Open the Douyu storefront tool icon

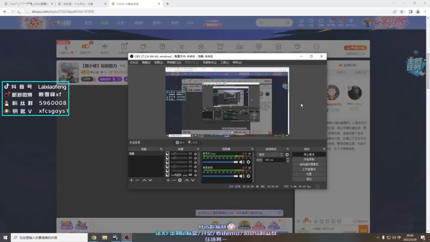coord(278,47)
